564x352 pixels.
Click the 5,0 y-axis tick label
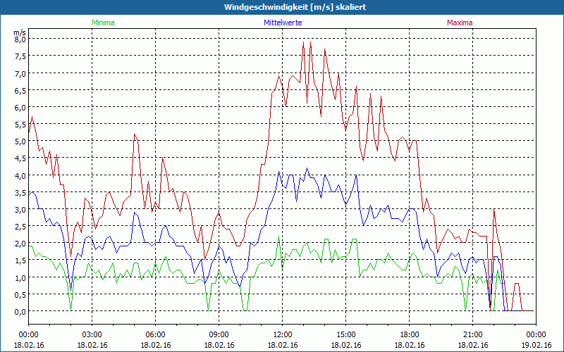(20, 142)
